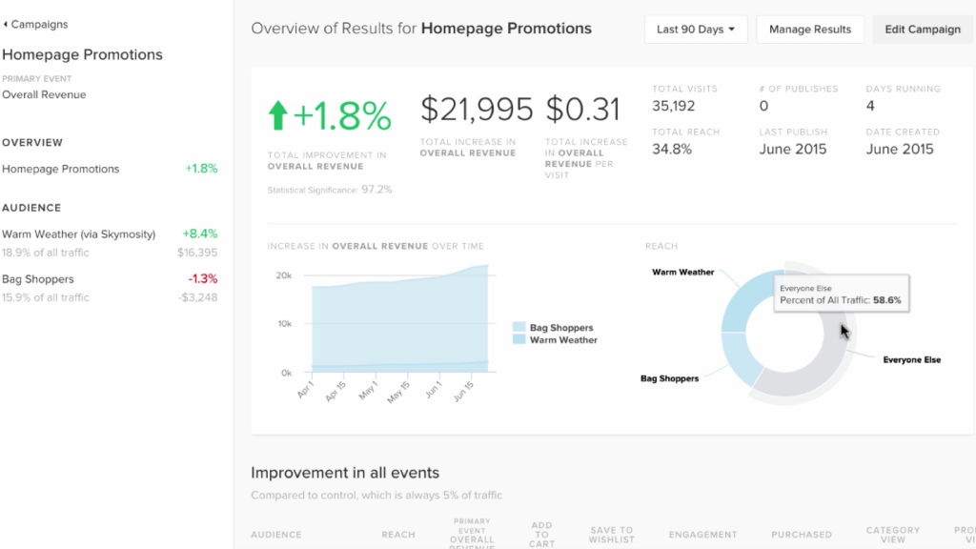Click the green upward improvement arrow
976x549 pixels.
[277, 116]
